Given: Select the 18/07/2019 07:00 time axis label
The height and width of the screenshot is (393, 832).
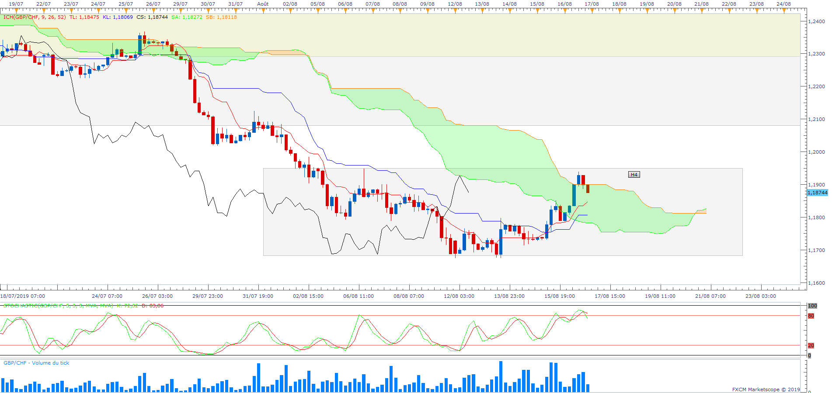Looking at the screenshot, I should pos(23,296).
